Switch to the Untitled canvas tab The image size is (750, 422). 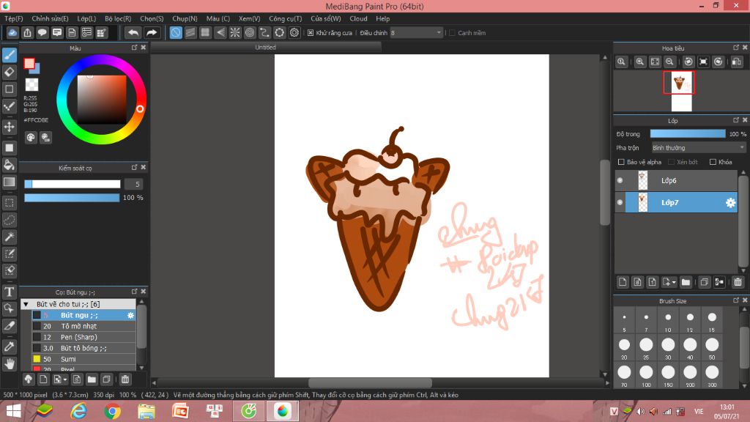coord(265,48)
